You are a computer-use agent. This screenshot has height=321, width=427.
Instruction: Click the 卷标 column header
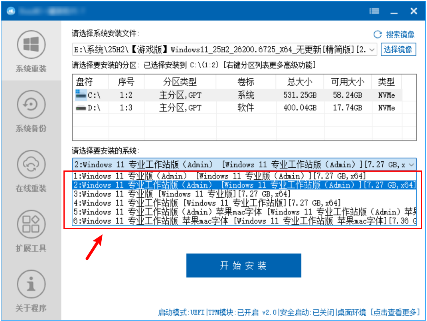tap(246, 81)
